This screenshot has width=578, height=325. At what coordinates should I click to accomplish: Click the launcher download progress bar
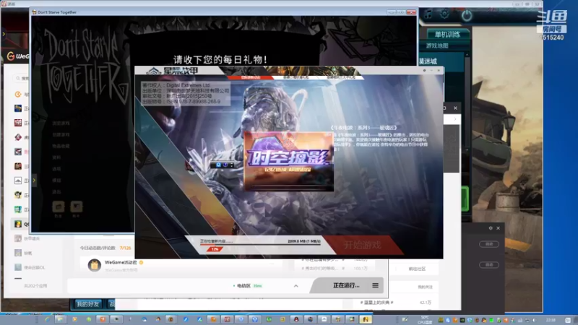click(x=260, y=244)
